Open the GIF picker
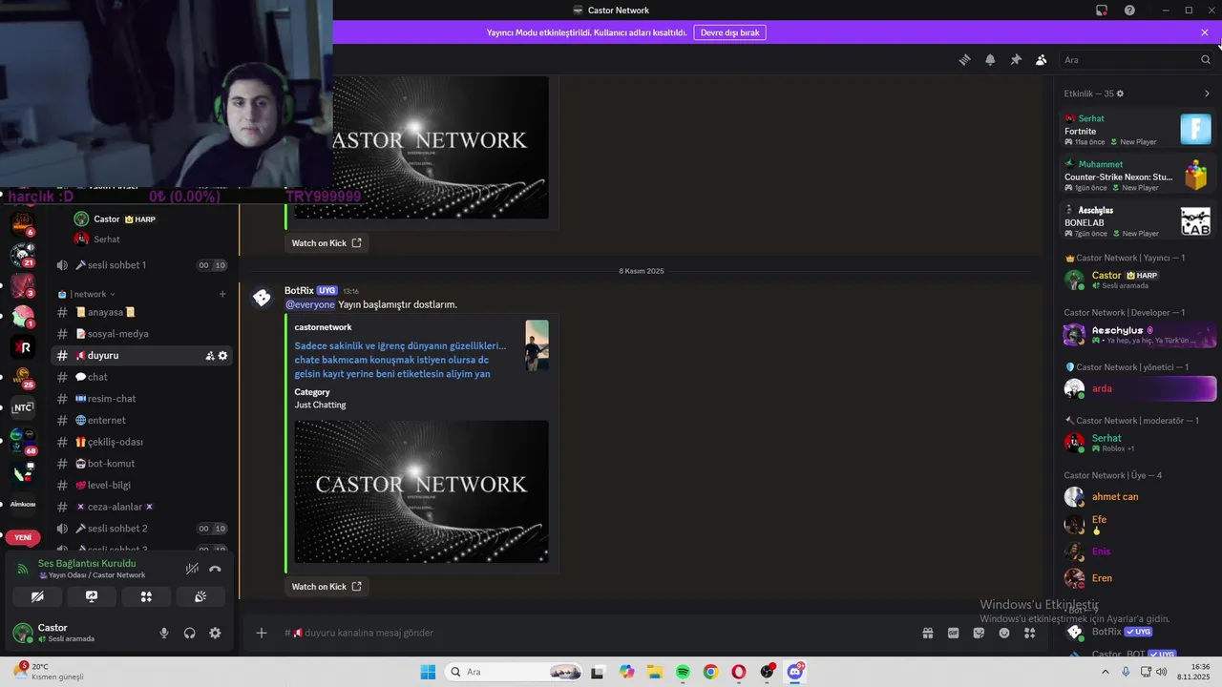1222x687 pixels. (x=953, y=633)
